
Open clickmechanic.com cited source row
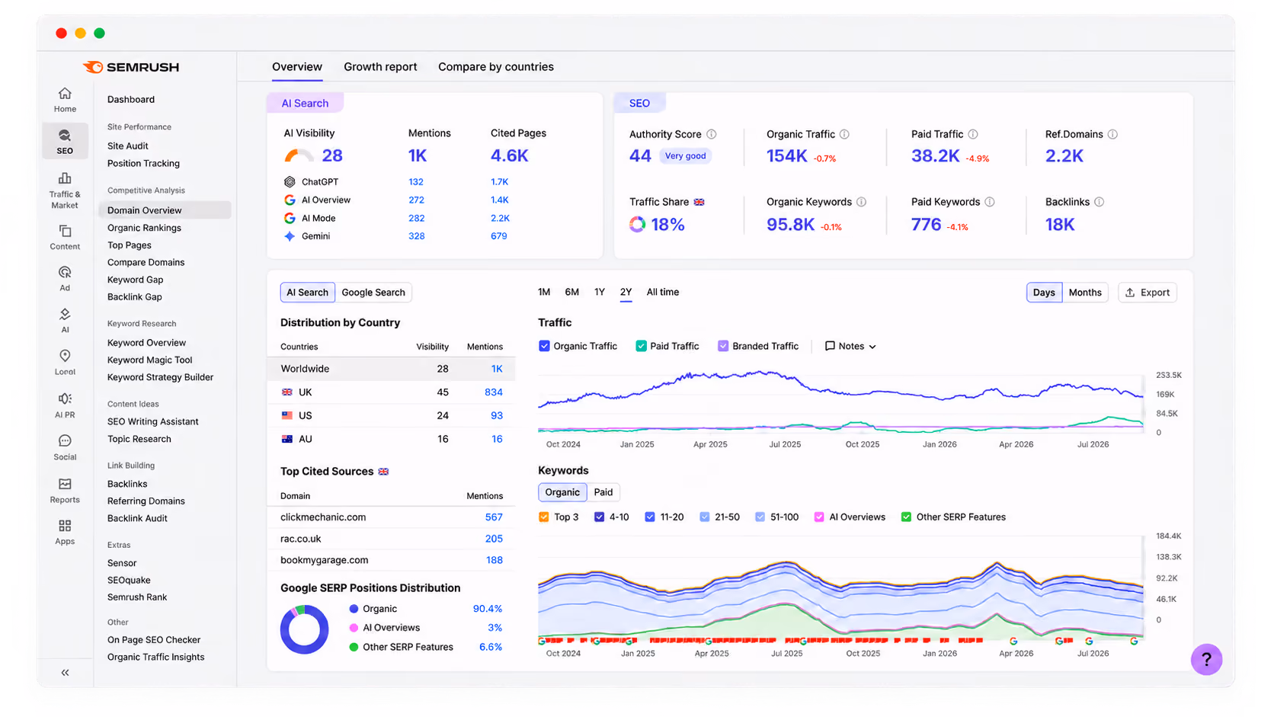tap(392, 517)
